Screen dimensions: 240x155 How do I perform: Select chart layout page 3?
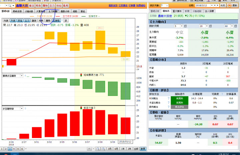click(x=10, y=149)
